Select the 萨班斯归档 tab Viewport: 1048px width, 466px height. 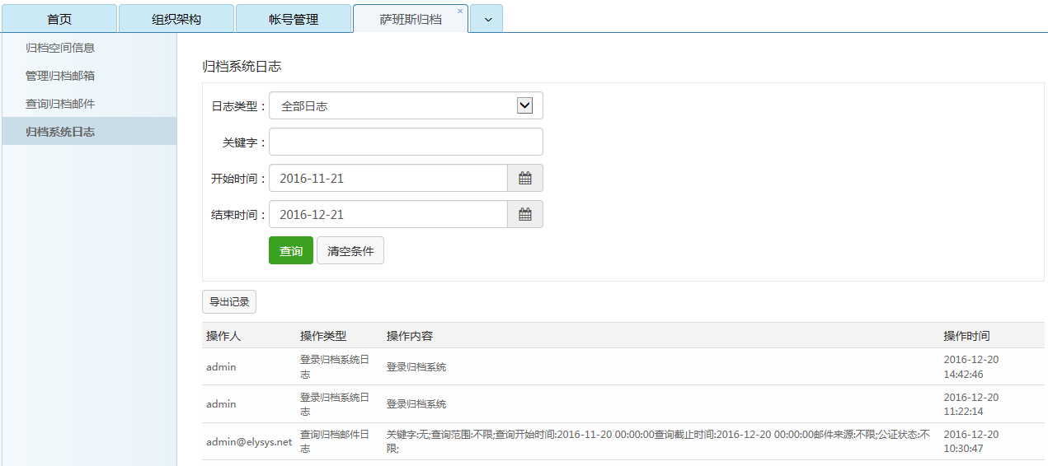pos(410,20)
